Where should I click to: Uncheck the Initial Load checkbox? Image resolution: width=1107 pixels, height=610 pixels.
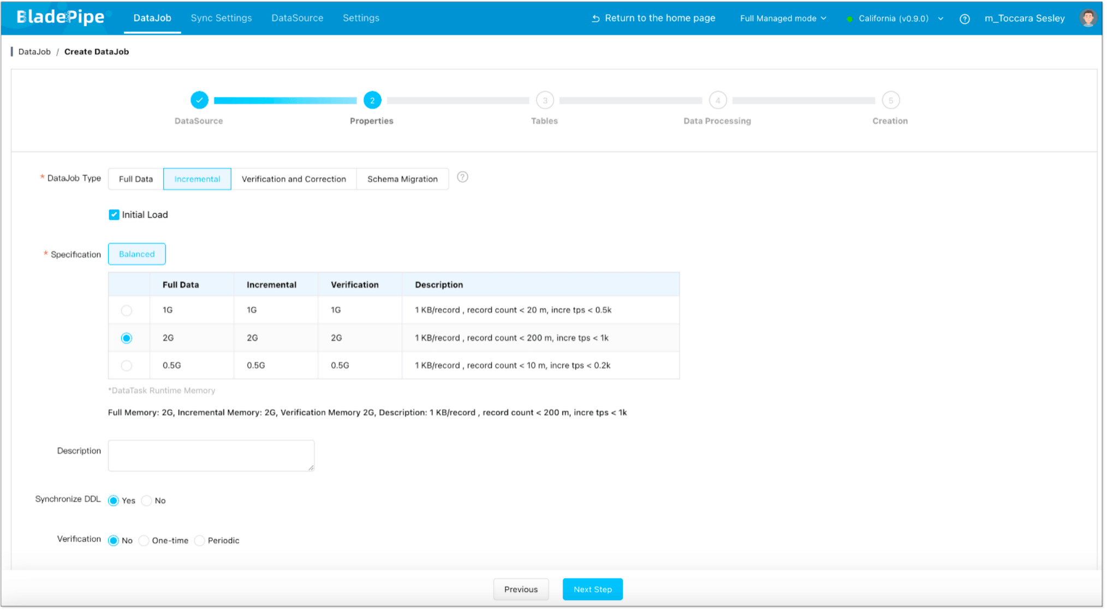click(x=114, y=214)
